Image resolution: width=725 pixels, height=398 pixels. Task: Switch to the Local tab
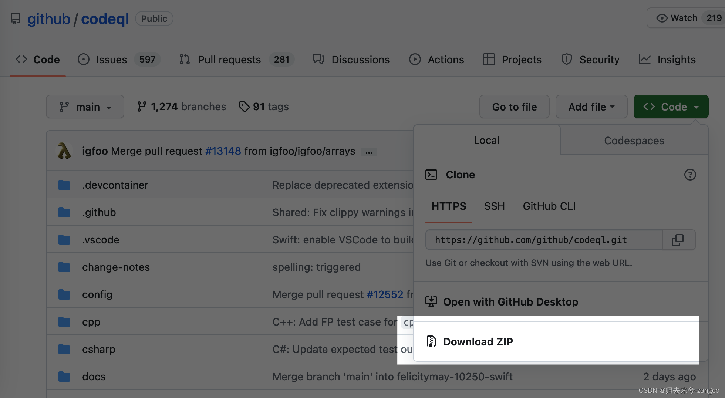pyautogui.click(x=487, y=140)
